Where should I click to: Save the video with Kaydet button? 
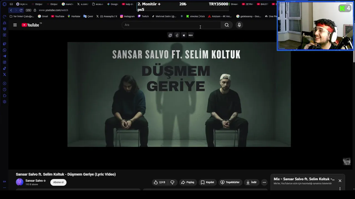click(207, 182)
